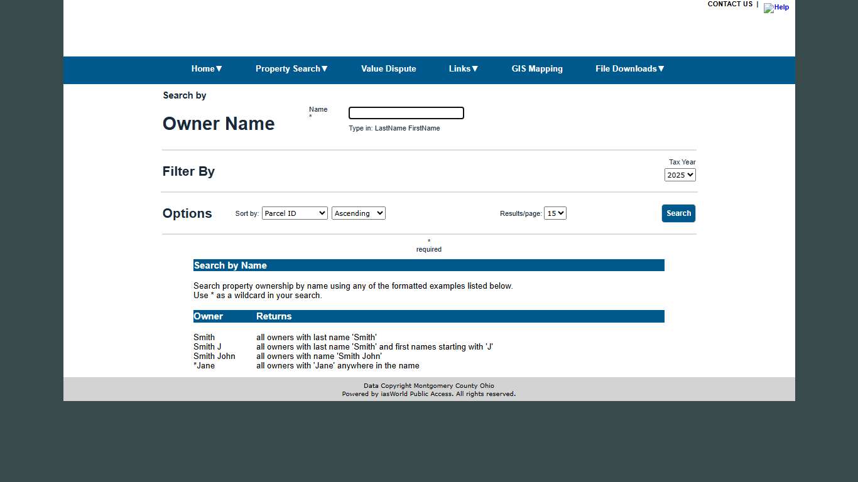858x482 pixels.
Task: Open the Sort by Parcel ID dropdown
Action: coord(295,213)
